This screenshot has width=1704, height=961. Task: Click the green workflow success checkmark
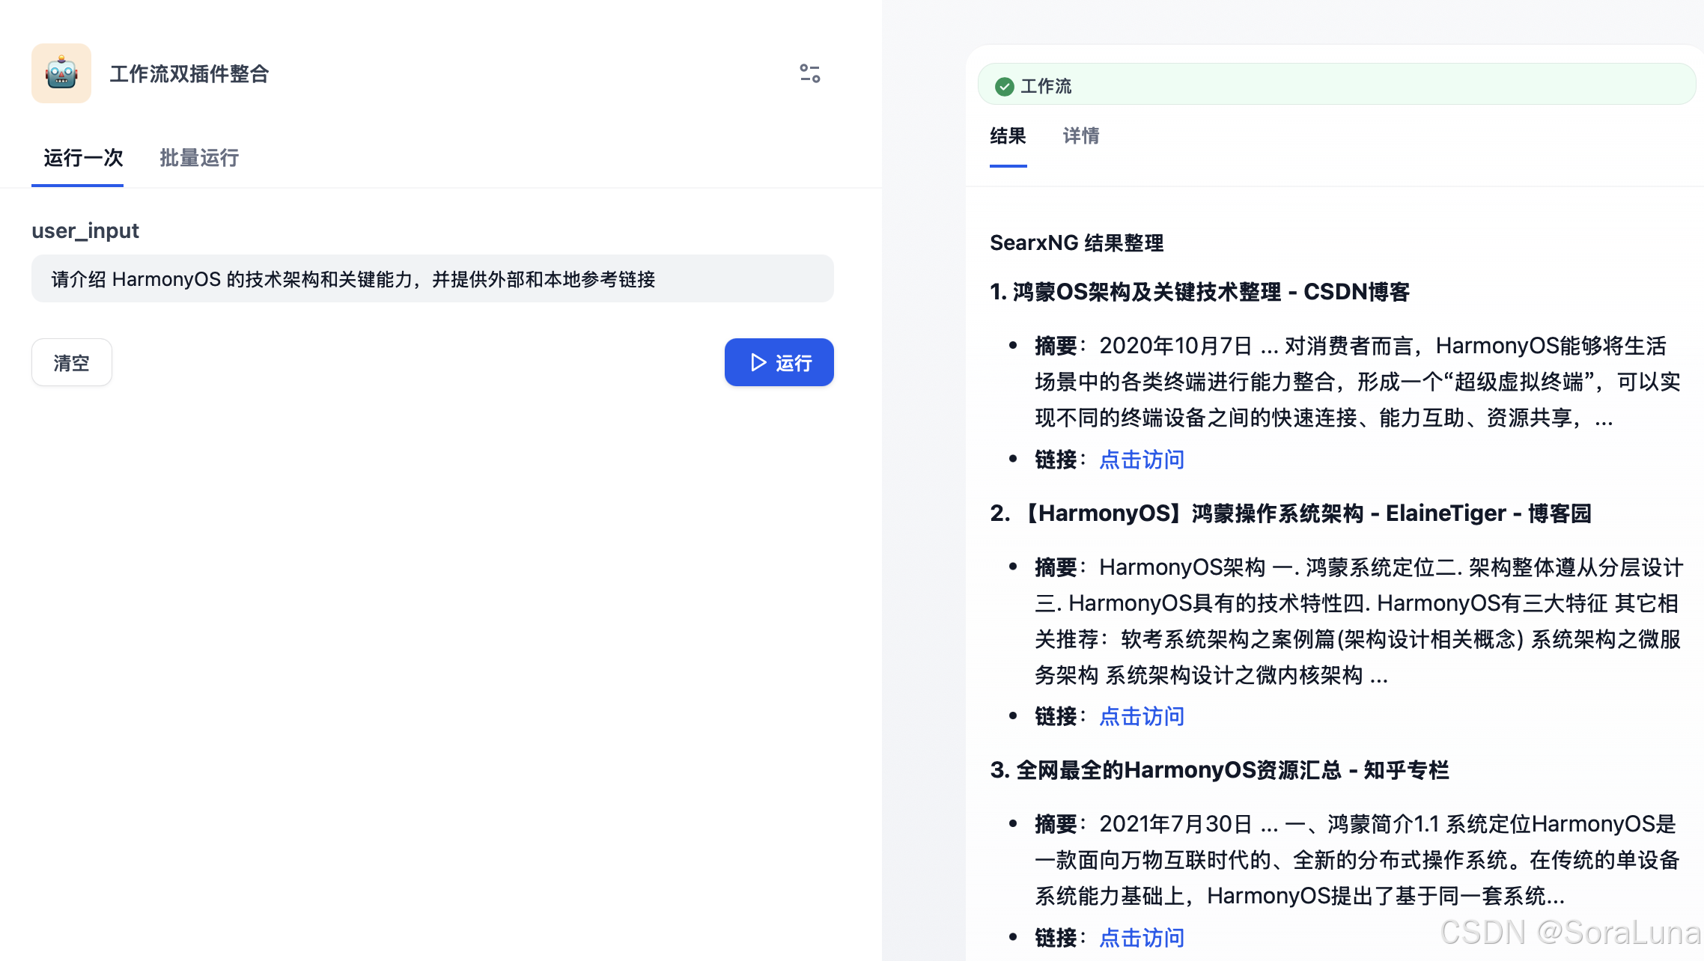pyautogui.click(x=1004, y=87)
